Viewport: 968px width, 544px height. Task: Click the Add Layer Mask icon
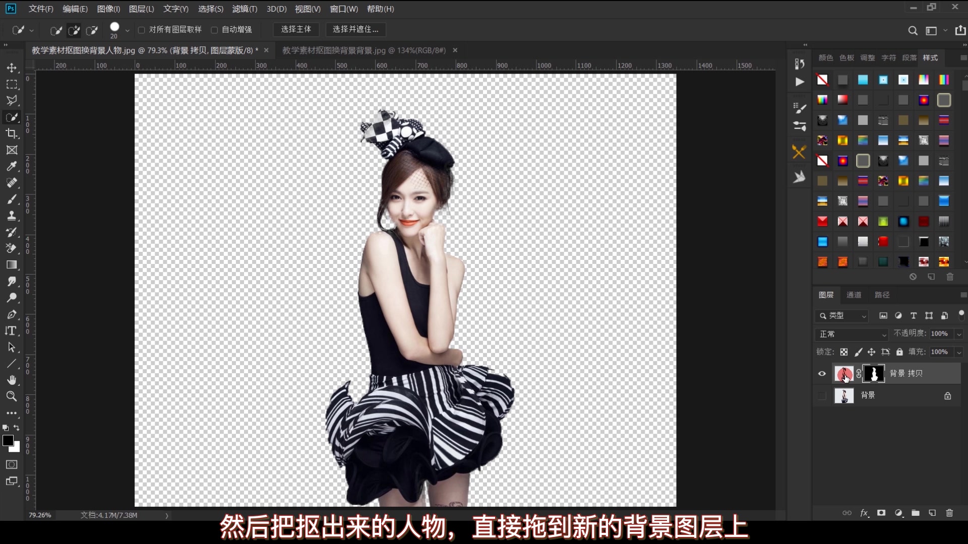tap(881, 513)
